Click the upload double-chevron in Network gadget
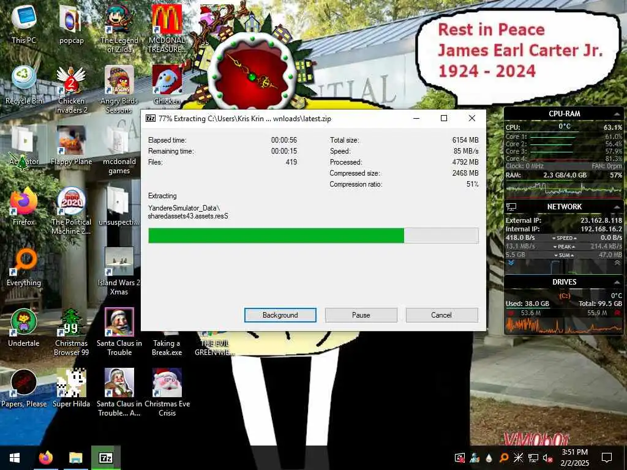 coord(617,263)
